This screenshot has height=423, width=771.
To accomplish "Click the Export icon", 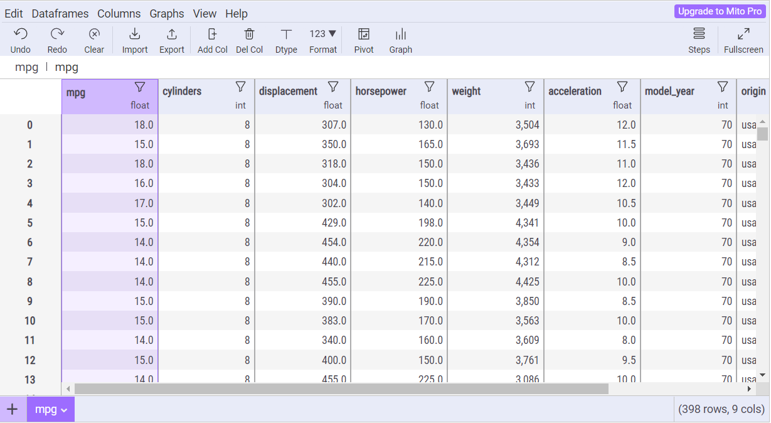I will coord(171,35).
